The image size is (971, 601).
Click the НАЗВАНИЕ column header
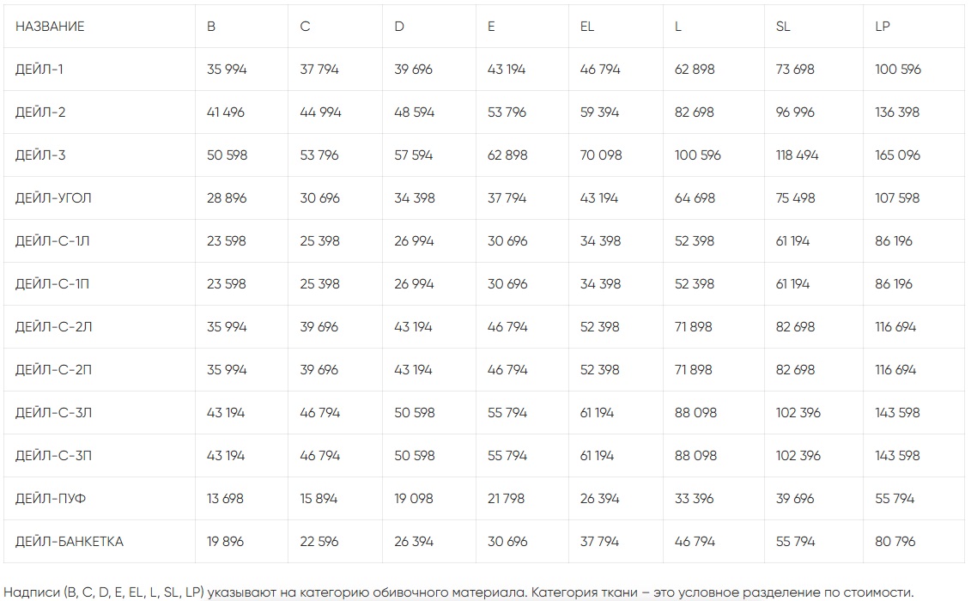50,27
